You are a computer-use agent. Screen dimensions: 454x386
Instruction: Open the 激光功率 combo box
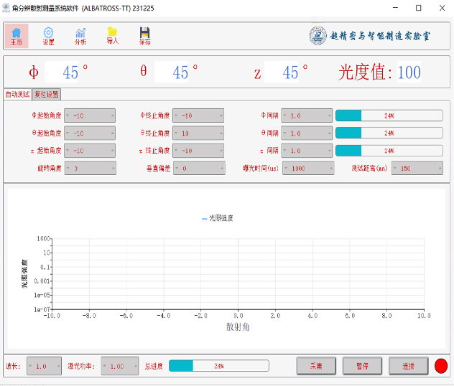point(120,366)
